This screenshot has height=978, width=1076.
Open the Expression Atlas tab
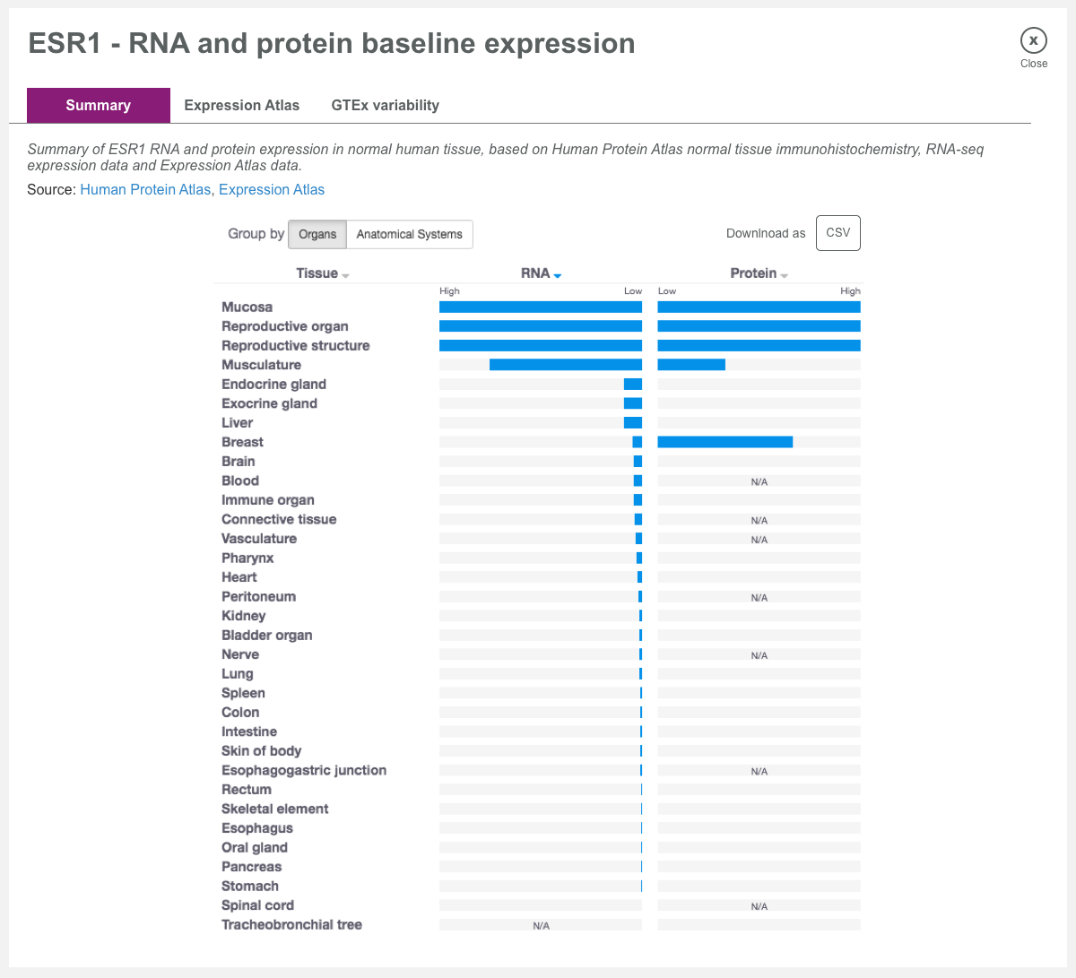pyautogui.click(x=241, y=105)
